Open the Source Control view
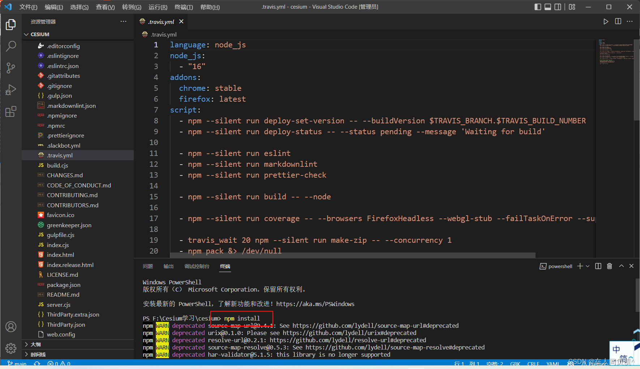 click(11, 68)
